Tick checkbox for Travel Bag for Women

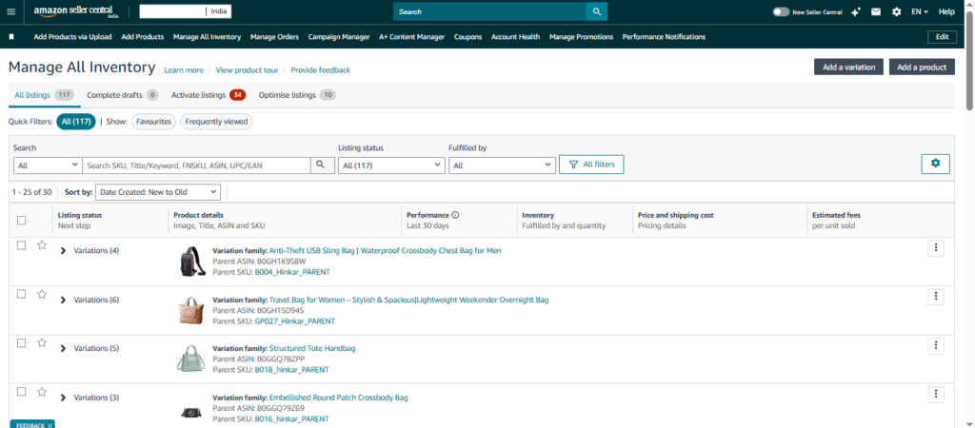22,295
